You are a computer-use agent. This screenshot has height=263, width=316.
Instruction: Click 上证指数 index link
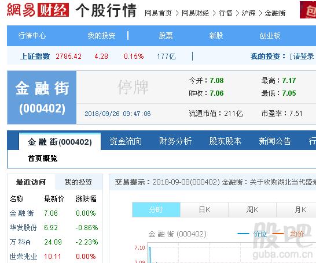35,56
